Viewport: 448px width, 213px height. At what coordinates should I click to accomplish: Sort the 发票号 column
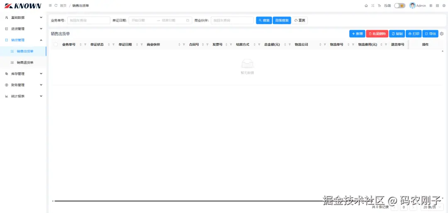click(x=226, y=45)
